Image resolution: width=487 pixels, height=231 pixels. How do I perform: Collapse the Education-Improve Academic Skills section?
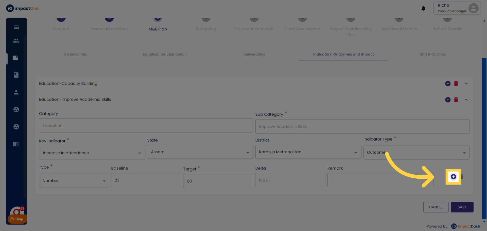point(466,100)
